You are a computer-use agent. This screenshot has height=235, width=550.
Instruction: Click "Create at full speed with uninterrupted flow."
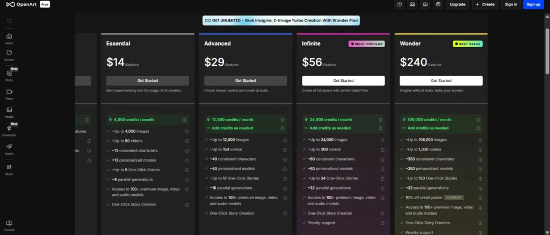point(335,90)
